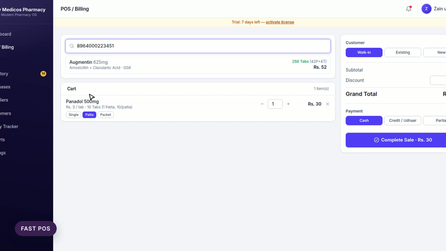
Task: Click the user avatar Z icon
Action: [426, 9]
